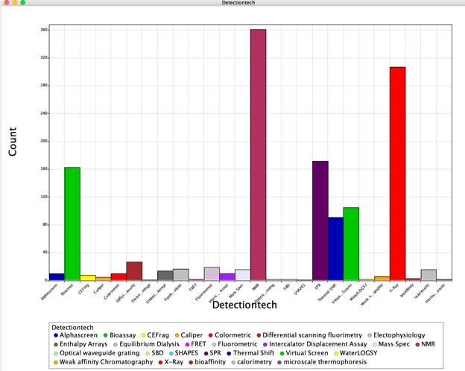Select the light gray Equilibrium Dialysis bar

click(181, 275)
